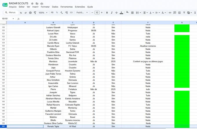Open the table views icon
The width and height of the screenshot is (197, 129).
(x=189, y=13)
